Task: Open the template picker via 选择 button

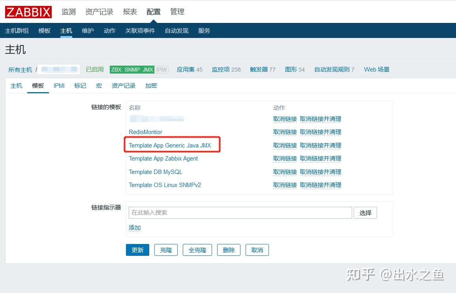Action: click(365, 212)
